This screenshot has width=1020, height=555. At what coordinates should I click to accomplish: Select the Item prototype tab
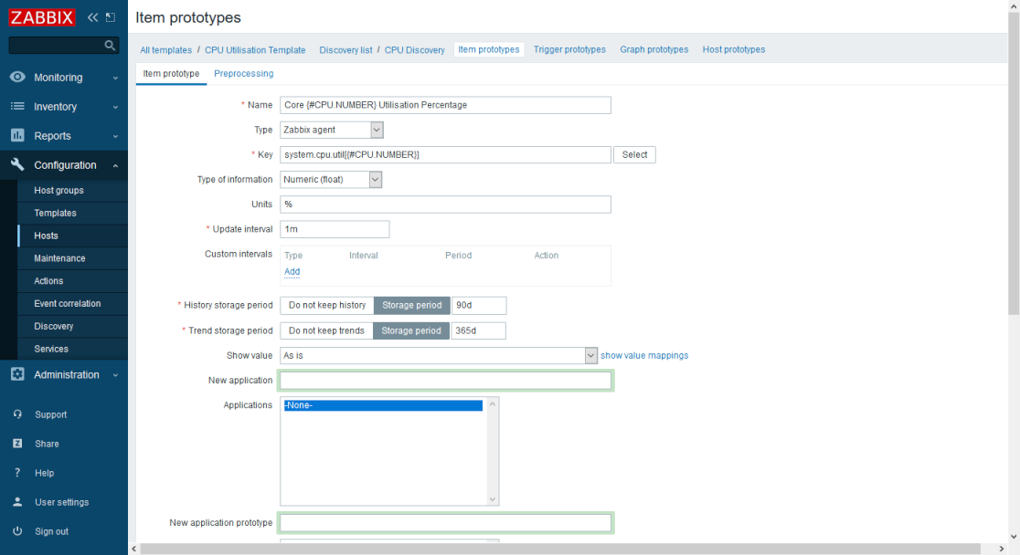pyautogui.click(x=171, y=73)
